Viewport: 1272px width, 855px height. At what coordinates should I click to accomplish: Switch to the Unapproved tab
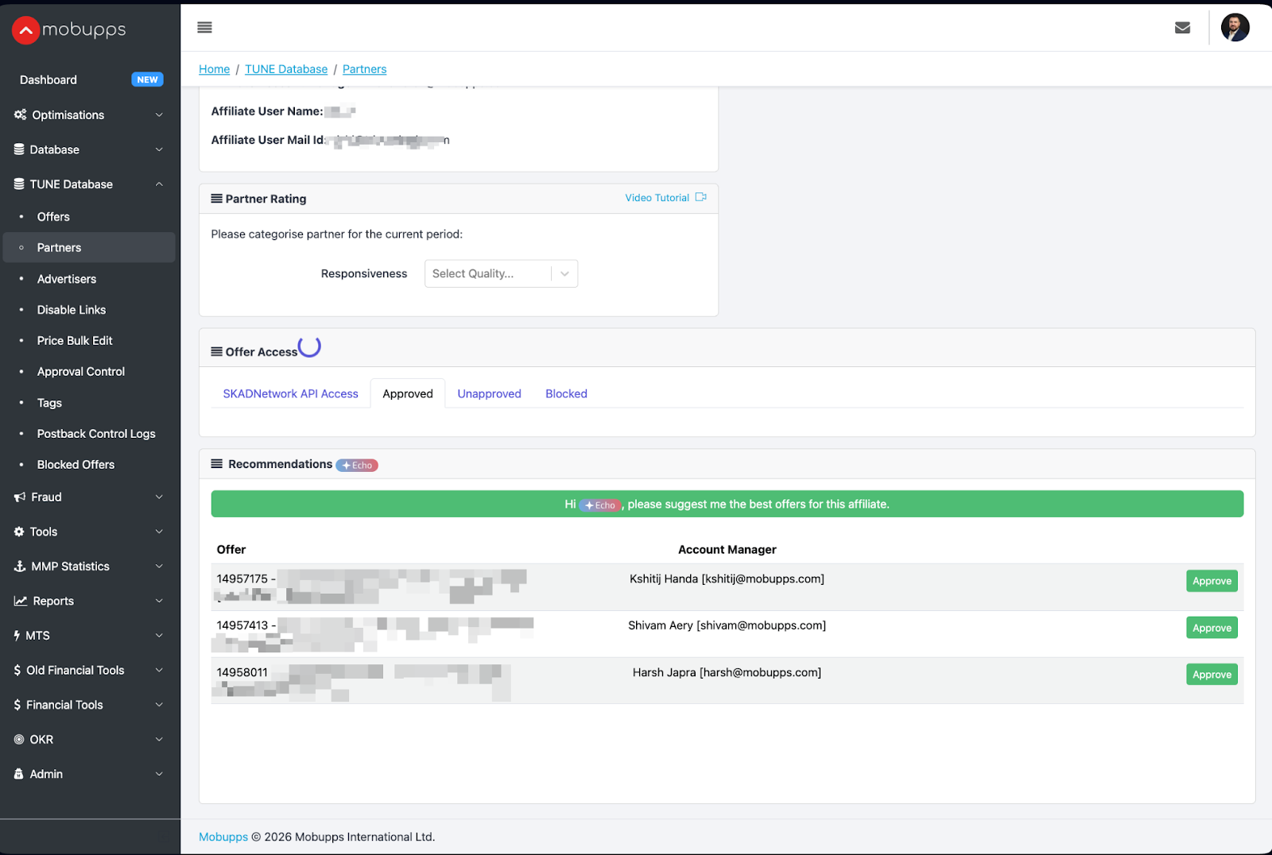pyautogui.click(x=489, y=394)
